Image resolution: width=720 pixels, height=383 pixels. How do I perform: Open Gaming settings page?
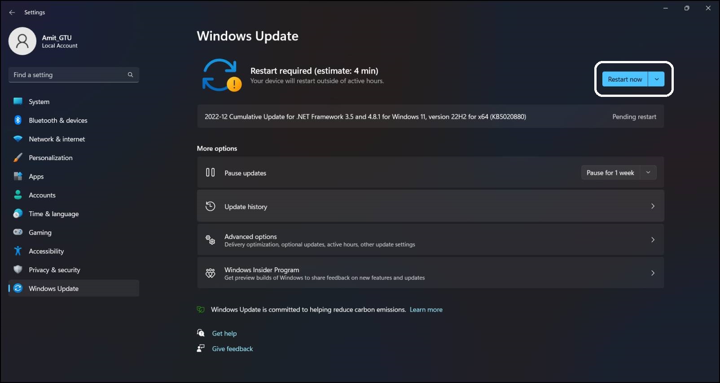74,232
